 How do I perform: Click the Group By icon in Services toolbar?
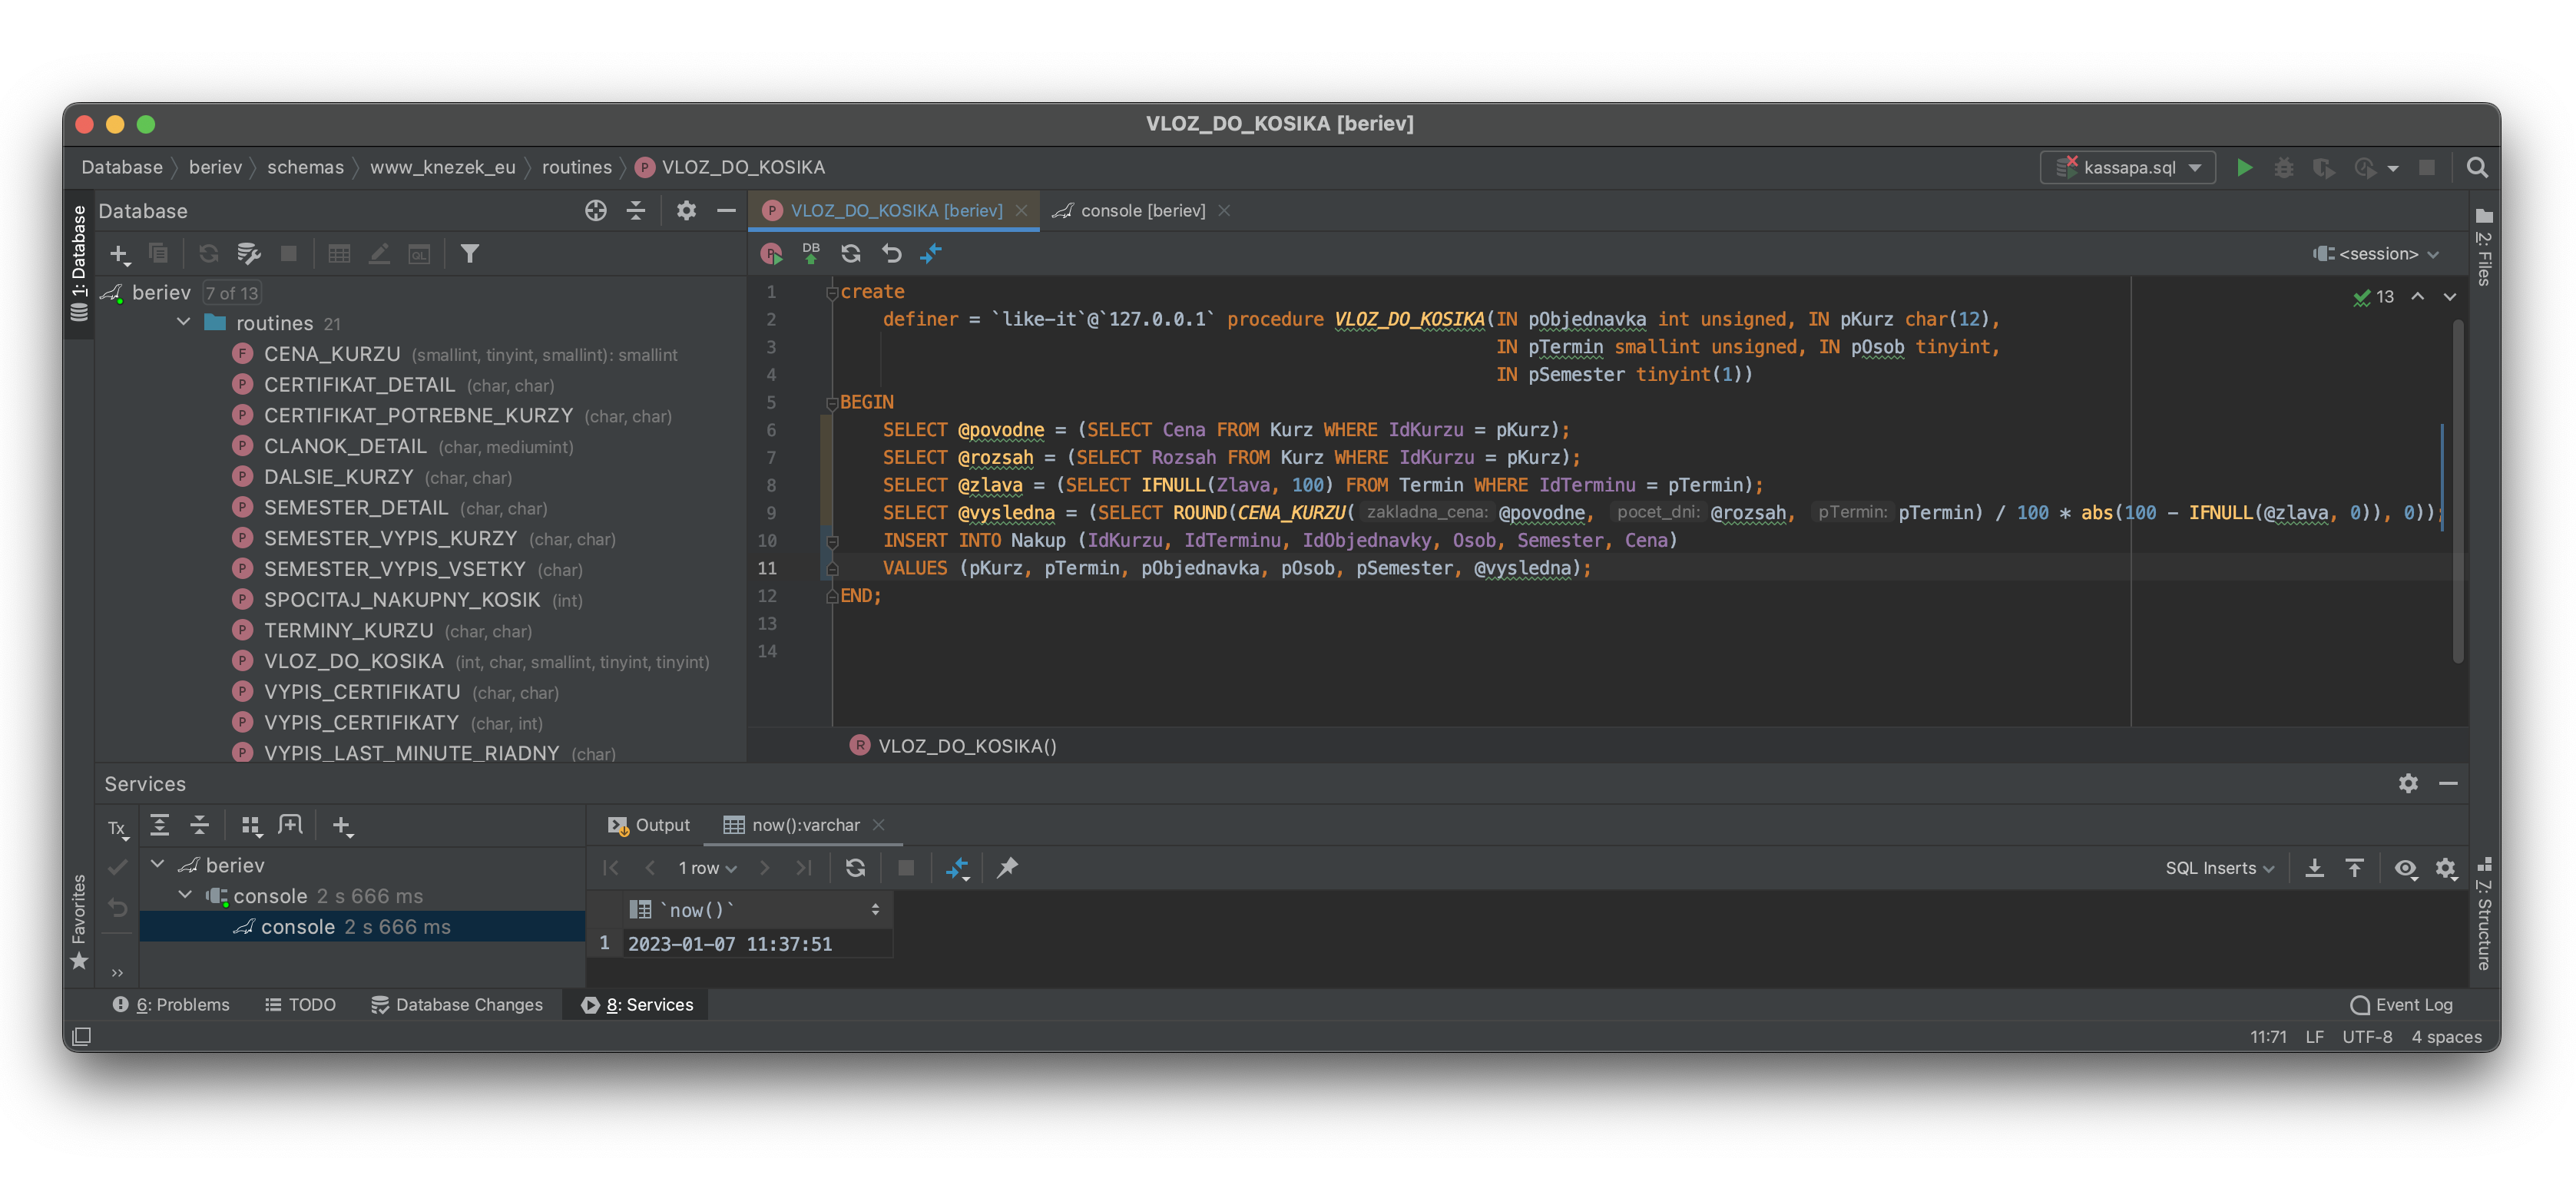250,826
